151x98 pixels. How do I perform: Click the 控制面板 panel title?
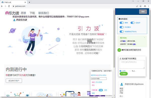(124, 19)
